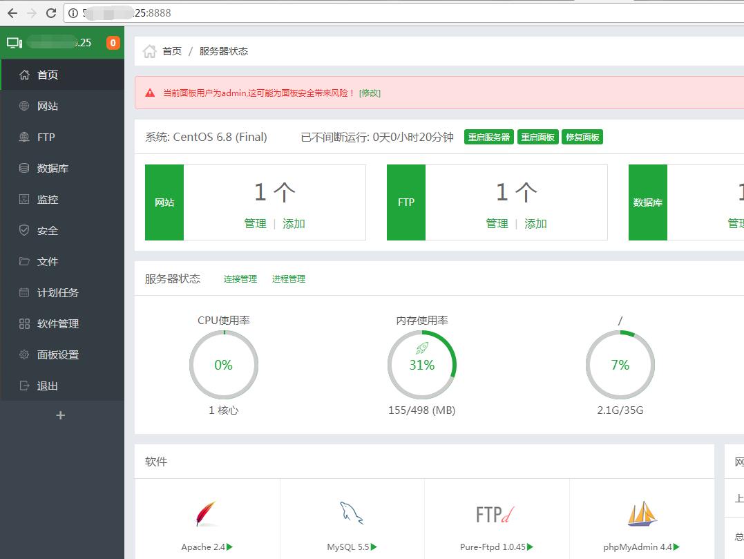
Task: Click the green 网站 card label
Action: tap(164, 202)
